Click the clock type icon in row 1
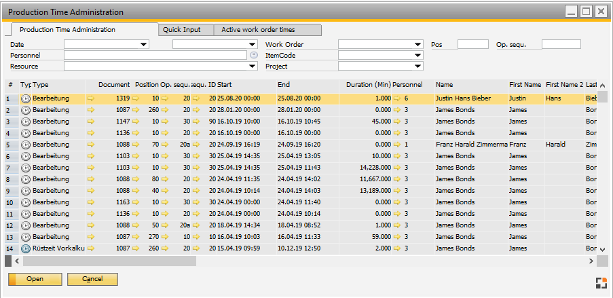613x298 pixels. (26, 98)
